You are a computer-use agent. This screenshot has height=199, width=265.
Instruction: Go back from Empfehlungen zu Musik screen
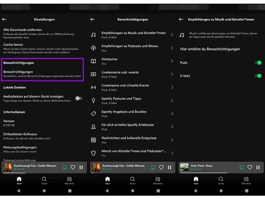[181, 19]
